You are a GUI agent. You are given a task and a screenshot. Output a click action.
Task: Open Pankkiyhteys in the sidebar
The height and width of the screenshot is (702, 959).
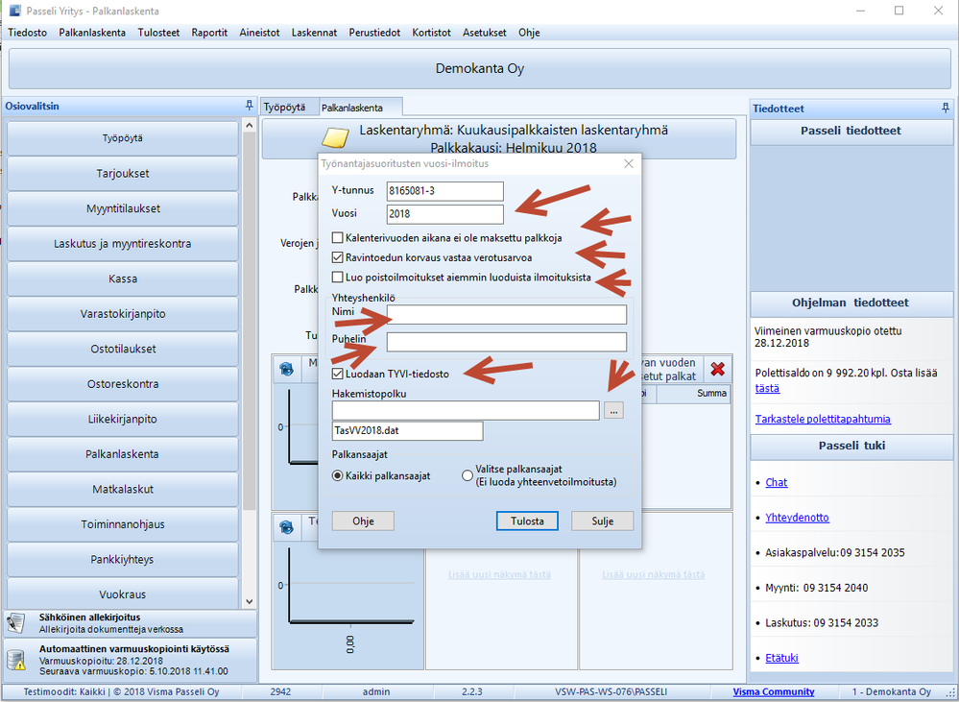122,560
